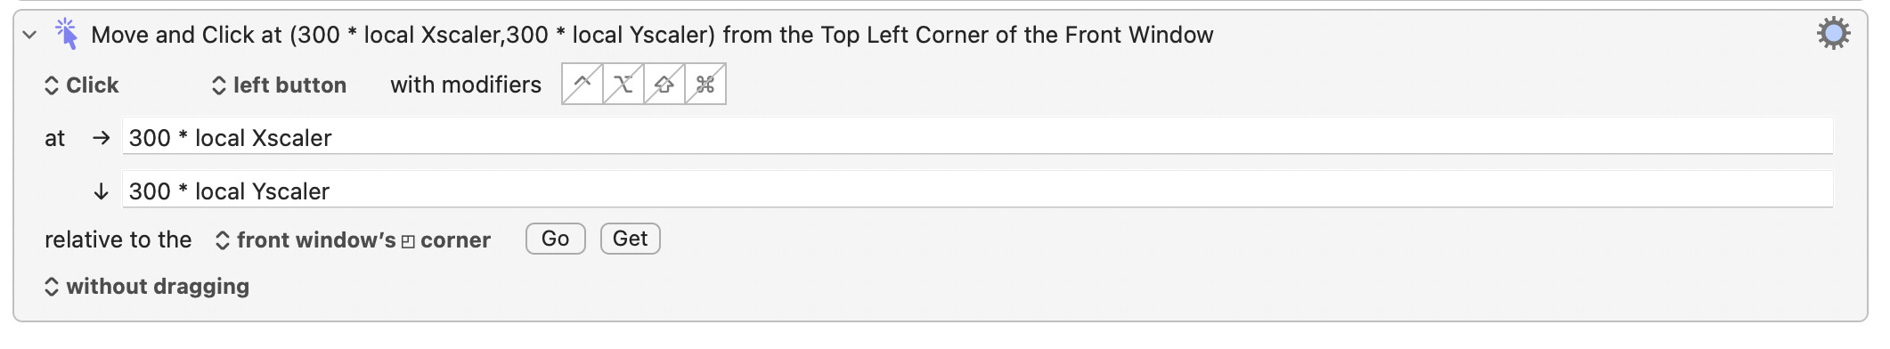1890x349 pixels.
Task: Toggle the Control modifier key
Action: pos(582,84)
